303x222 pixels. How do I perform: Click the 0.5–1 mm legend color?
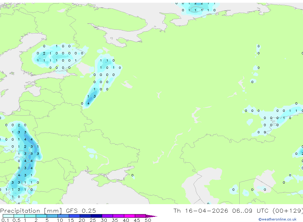(x=19, y=216)
